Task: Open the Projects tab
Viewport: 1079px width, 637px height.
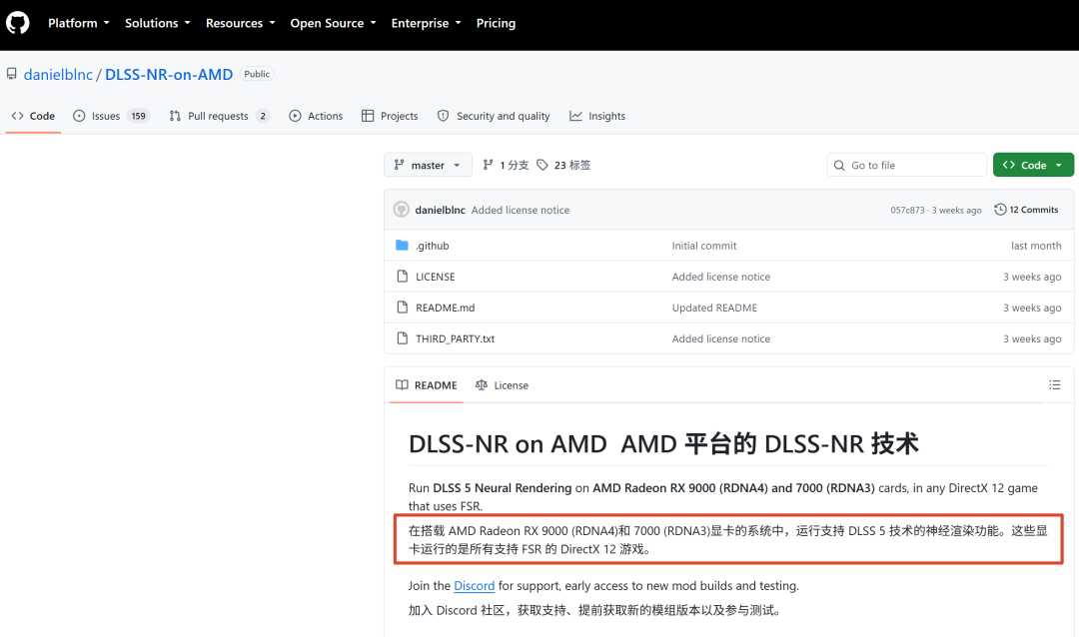Action: (390, 116)
